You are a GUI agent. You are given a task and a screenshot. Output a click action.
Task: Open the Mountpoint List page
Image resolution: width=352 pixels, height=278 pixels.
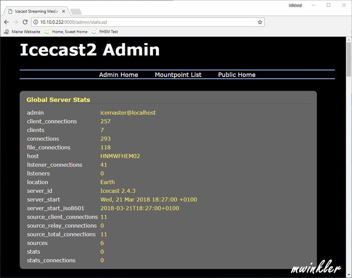point(178,75)
